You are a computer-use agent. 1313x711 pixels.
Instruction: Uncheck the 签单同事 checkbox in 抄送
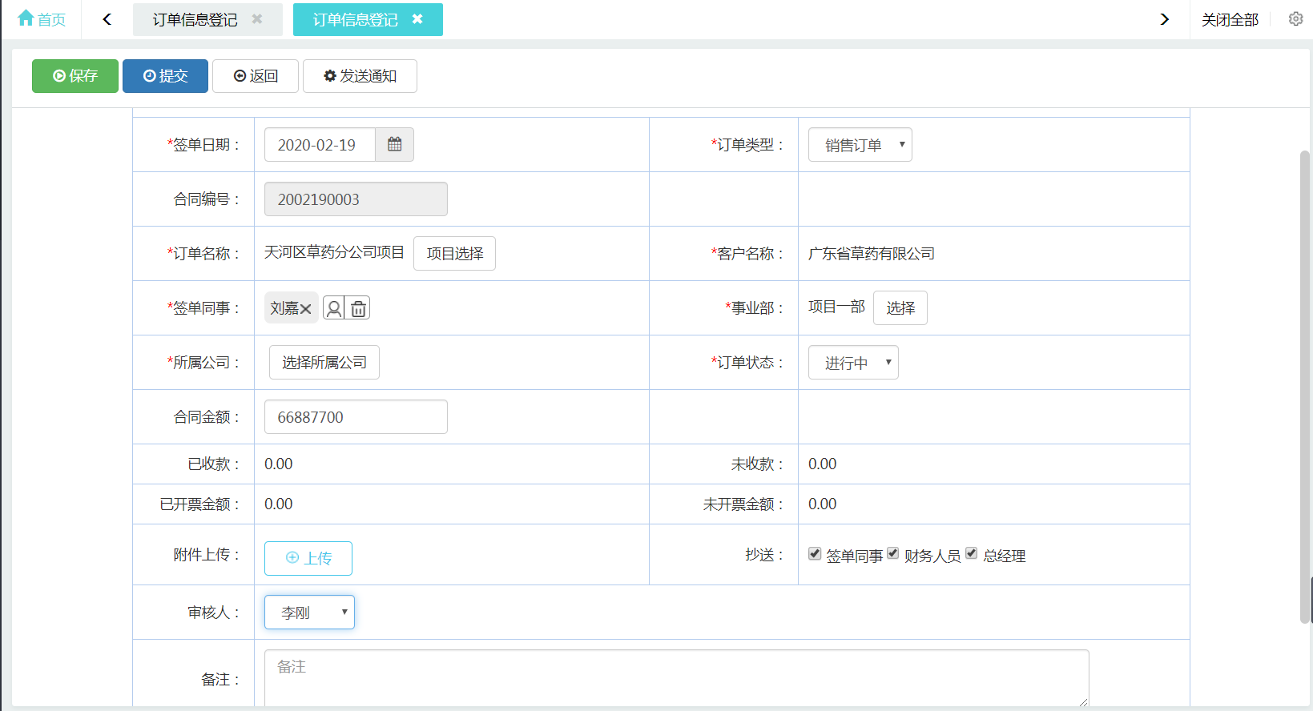coord(815,554)
